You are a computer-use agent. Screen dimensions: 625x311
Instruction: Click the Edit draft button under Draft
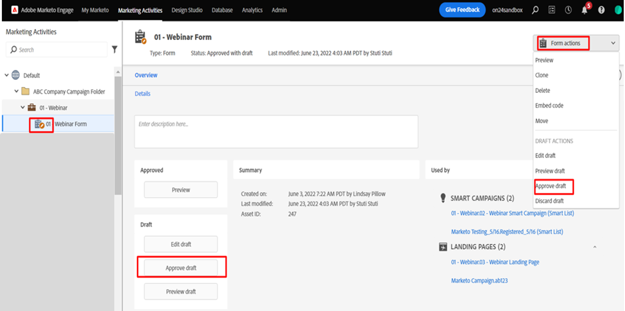pos(181,245)
